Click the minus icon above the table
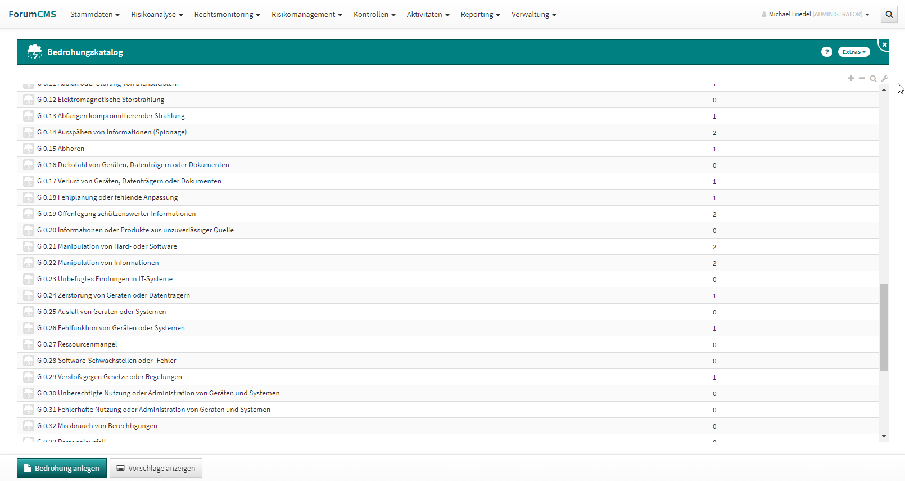This screenshot has height=481, width=905. (862, 78)
